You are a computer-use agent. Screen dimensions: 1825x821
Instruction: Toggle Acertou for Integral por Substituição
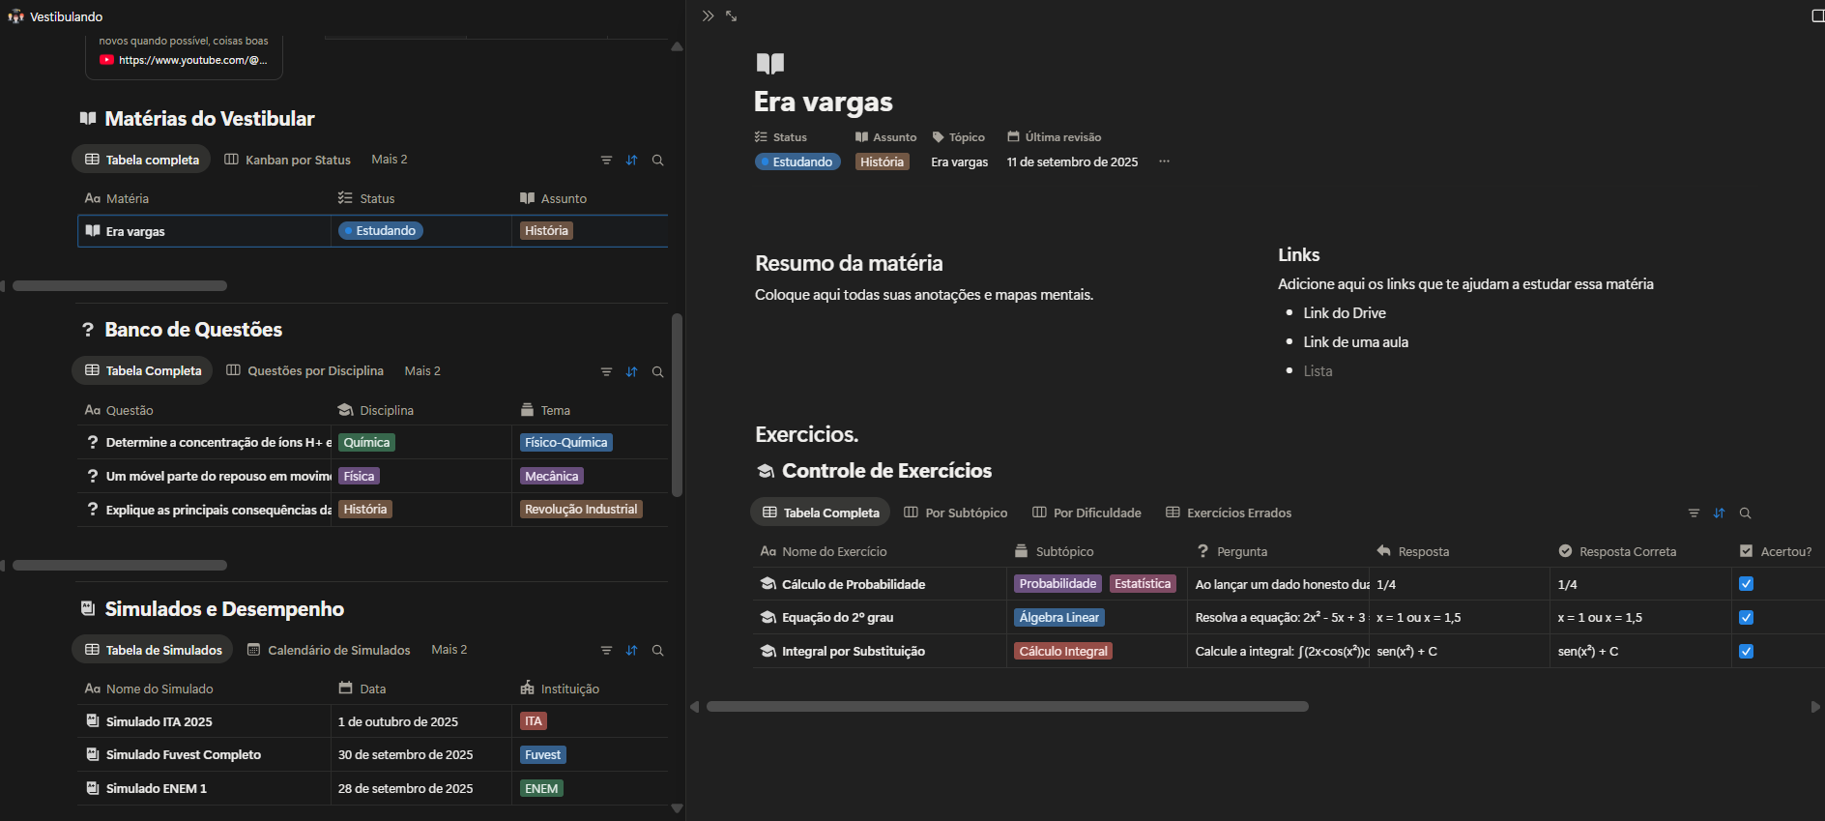pyautogui.click(x=1746, y=652)
